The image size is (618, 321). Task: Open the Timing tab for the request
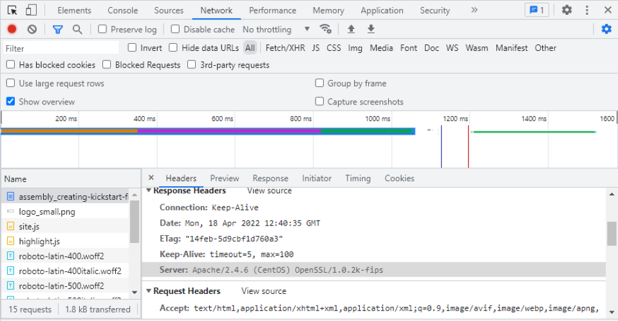357,179
